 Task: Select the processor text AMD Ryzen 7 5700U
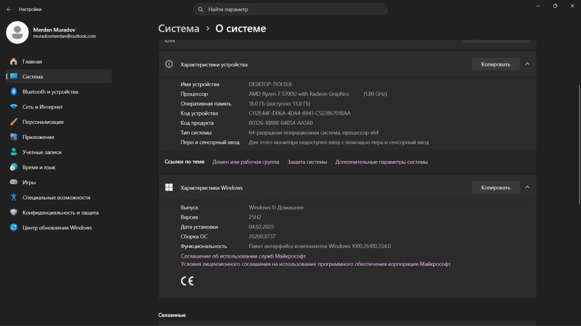click(x=299, y=93)
